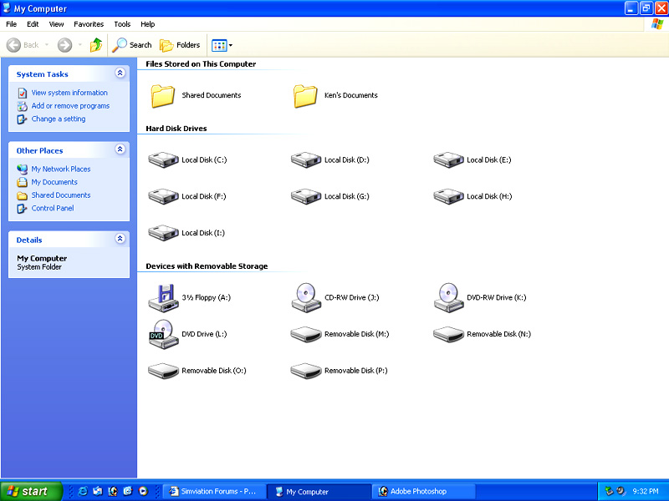Click the Local Disk (F:) drive icon
This screenshot has height=501, width=669.
click(x=163, y=196)
